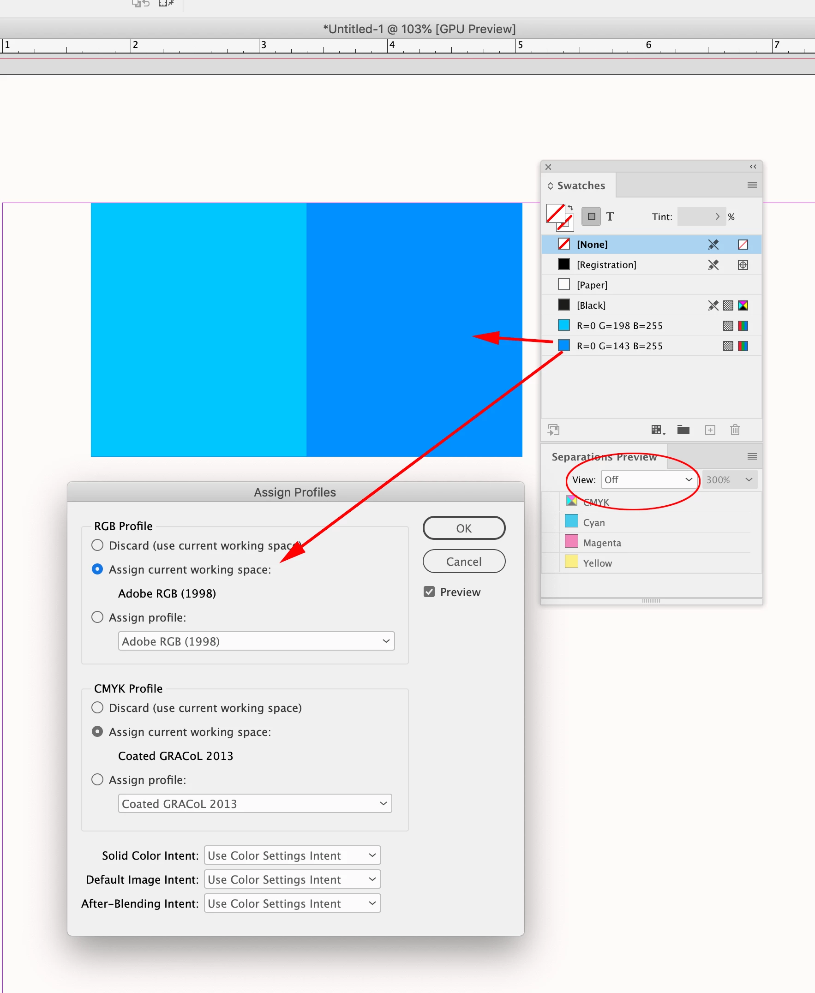This screenshot has width=815, height=993.
Task: Click the Swatches panel flyout menu icon
Action: pyautogui.click(x=752, y=185)
